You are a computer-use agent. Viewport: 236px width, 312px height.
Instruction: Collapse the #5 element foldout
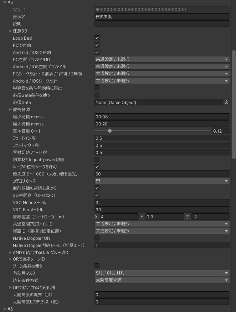tap(5, 3)
